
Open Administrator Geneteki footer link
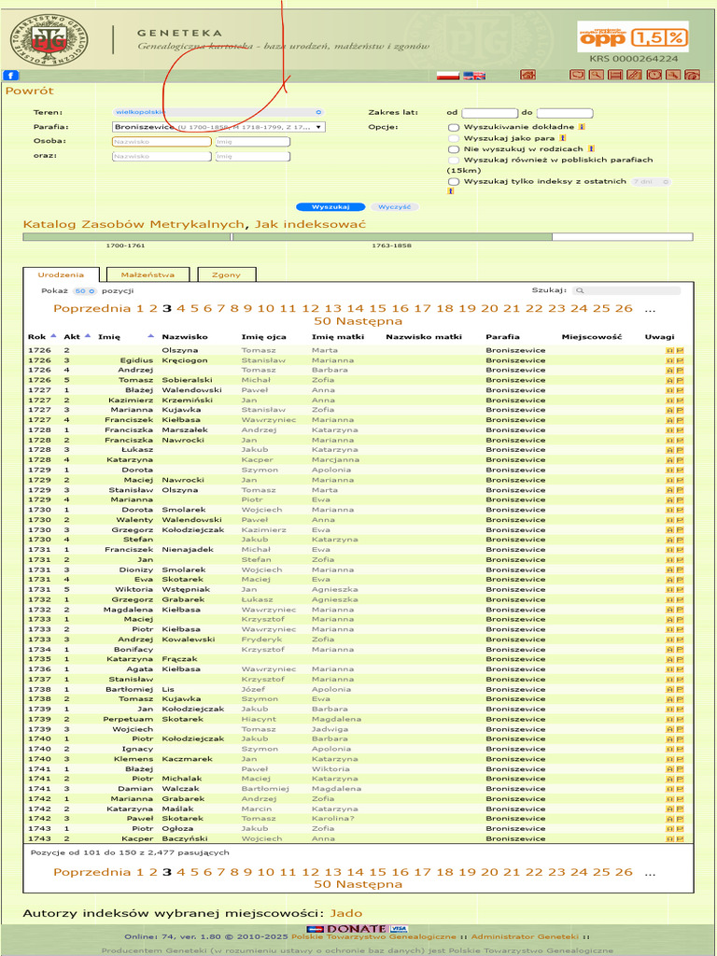[x=525, y=936]
